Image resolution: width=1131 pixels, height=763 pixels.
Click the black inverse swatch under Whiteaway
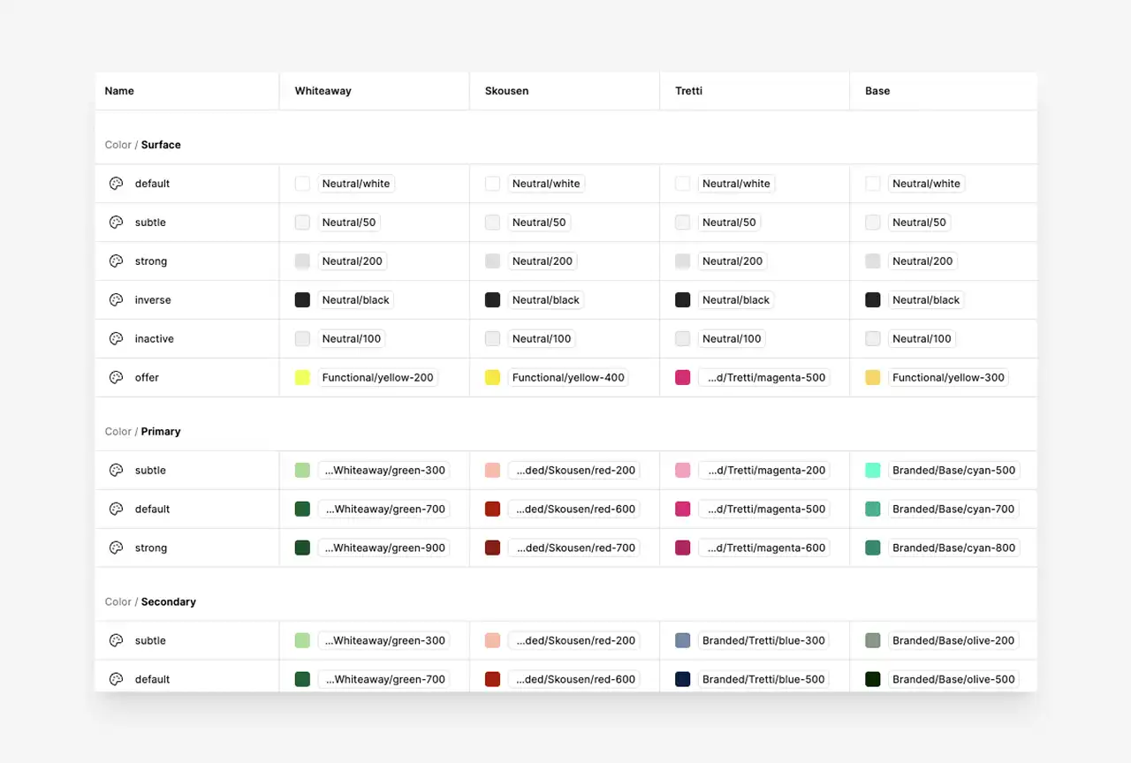click(x=302, y=300)
